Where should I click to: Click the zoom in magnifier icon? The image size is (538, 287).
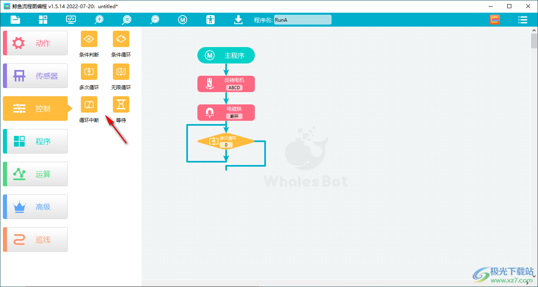tap(99, 20)
